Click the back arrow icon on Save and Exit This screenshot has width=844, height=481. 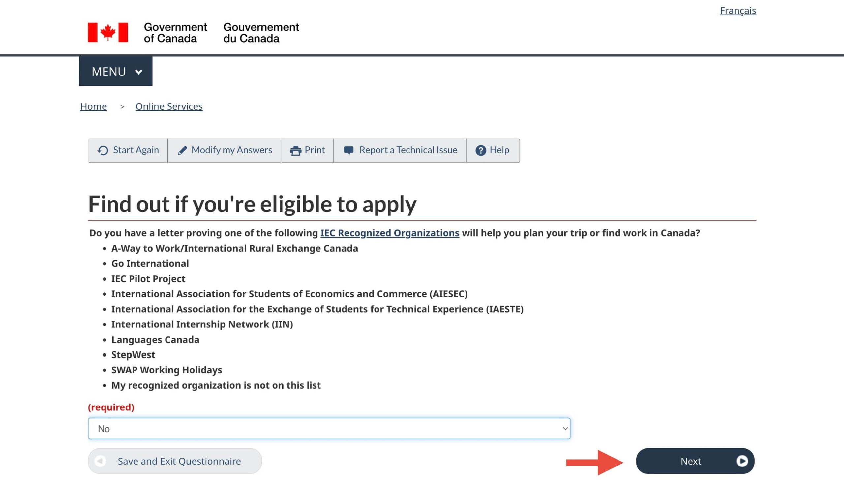[100, 461]
